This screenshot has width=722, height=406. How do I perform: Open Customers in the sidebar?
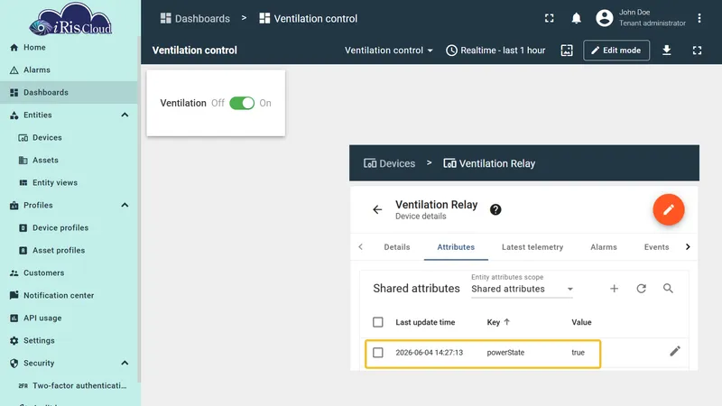[x=69, y=273]
